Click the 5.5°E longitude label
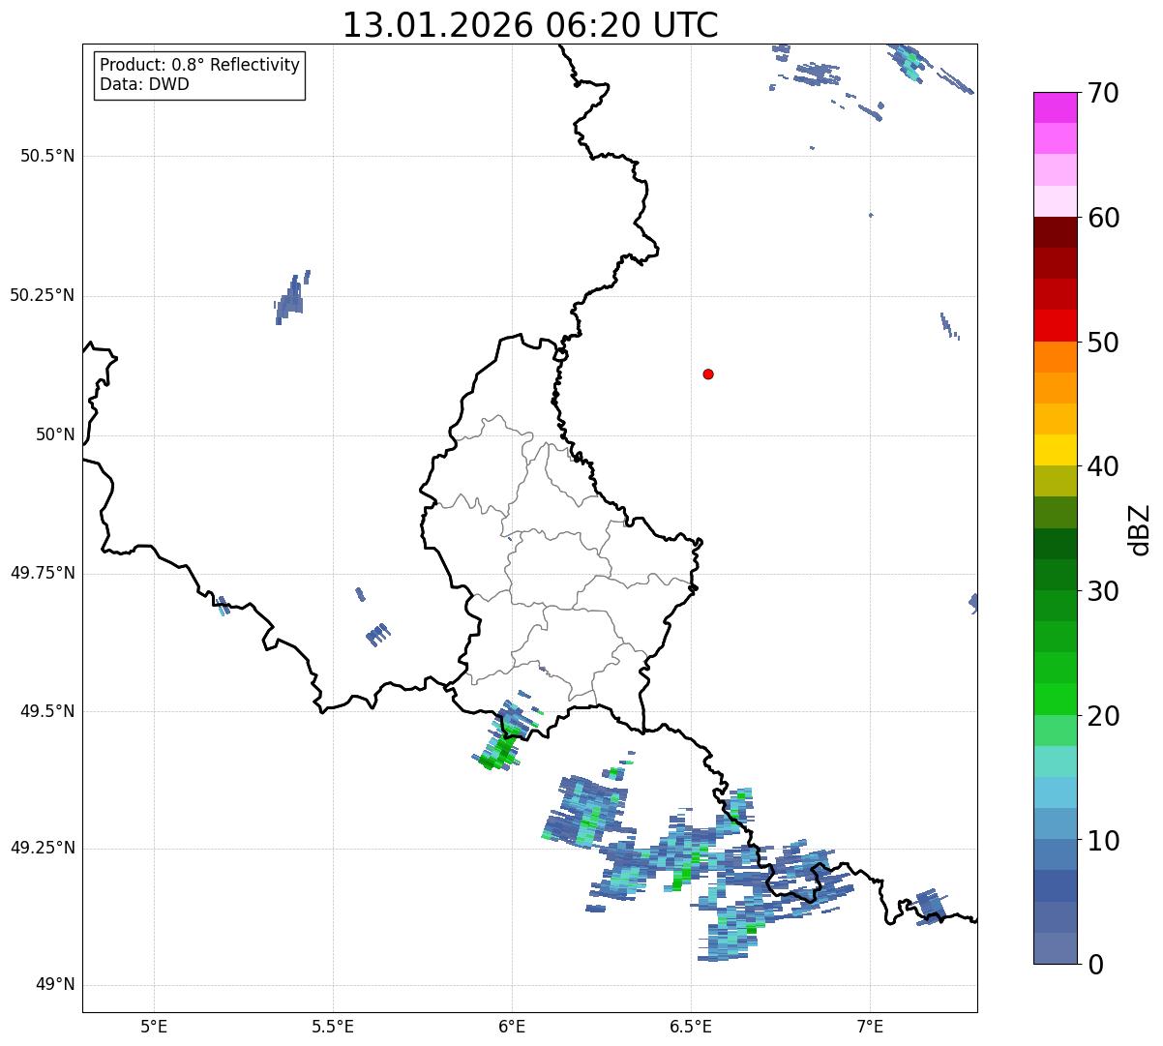The image size is (1163, 1046). 333,1026
